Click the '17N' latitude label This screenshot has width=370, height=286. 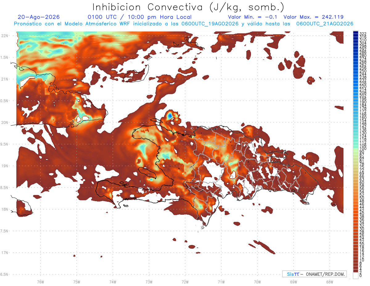(4, 252)
